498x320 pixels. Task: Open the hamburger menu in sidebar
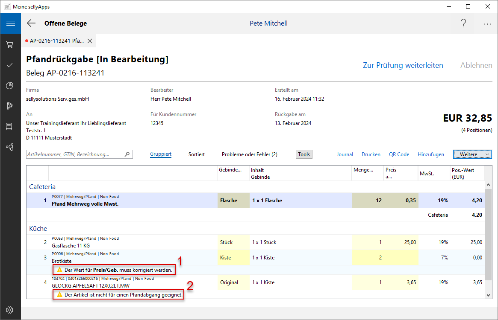point(10,23)
